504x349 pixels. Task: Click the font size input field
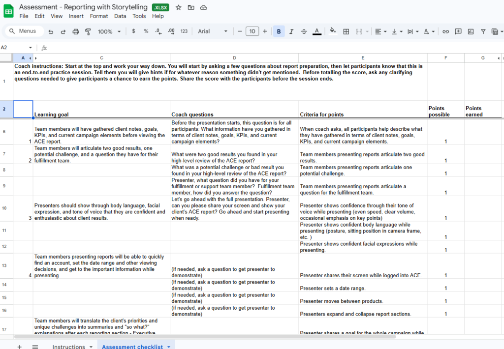click(x=252, y=31)
